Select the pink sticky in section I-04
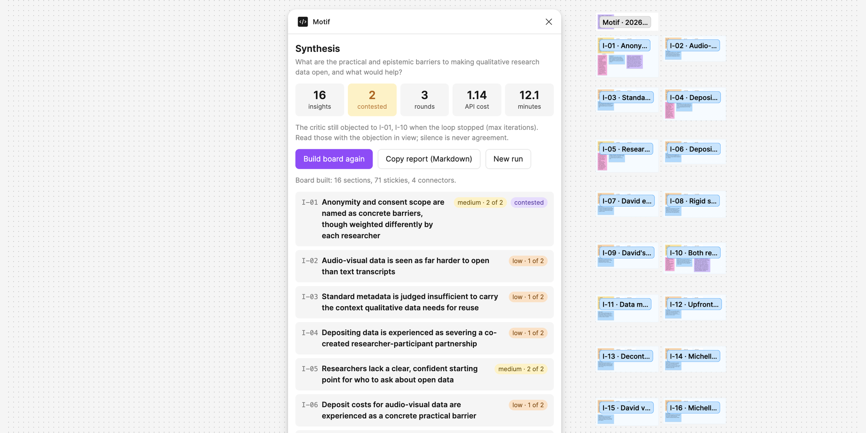This screenshot has width=866, height=433. coord(670,111)
